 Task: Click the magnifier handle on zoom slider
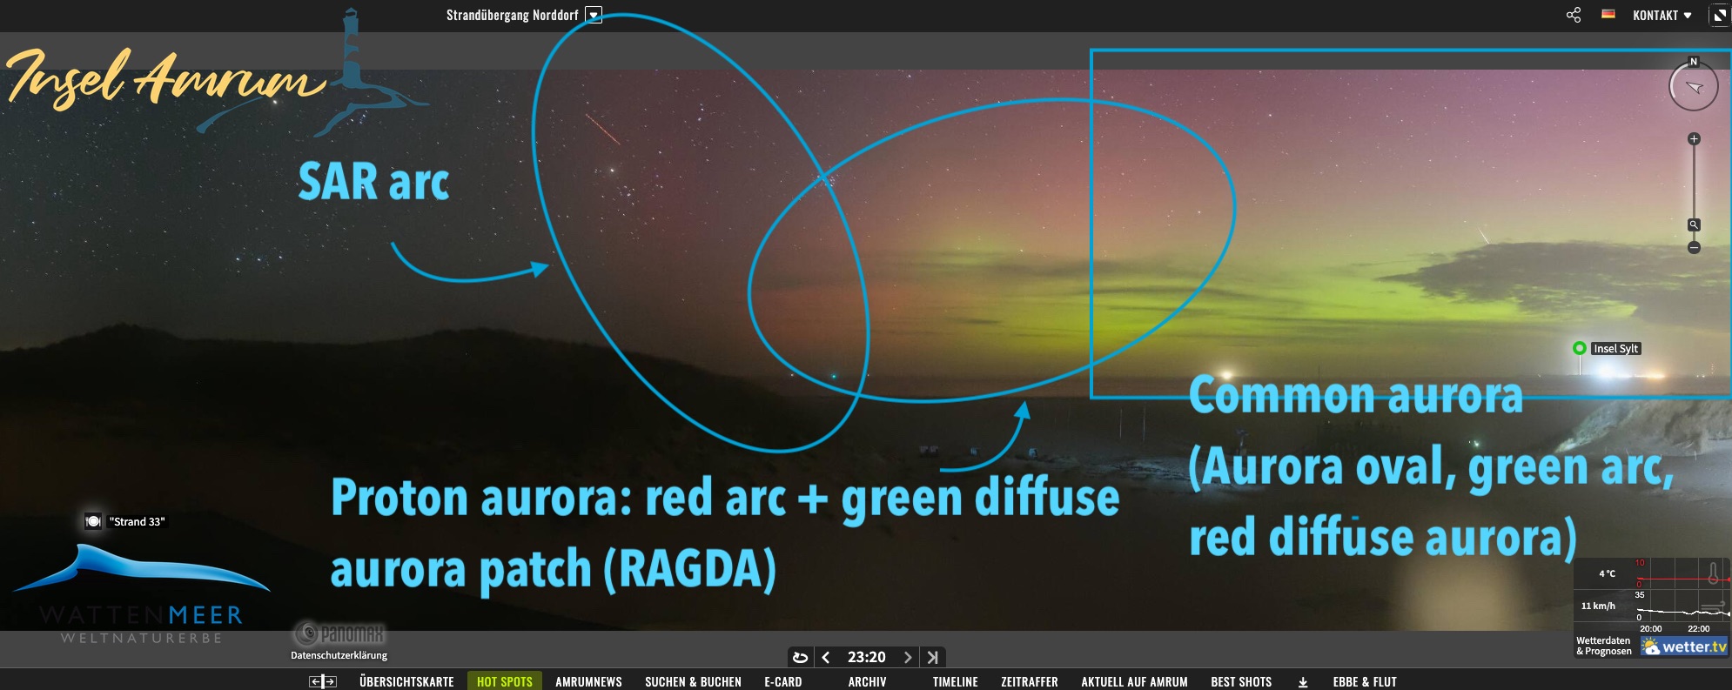click(1694, 224)
